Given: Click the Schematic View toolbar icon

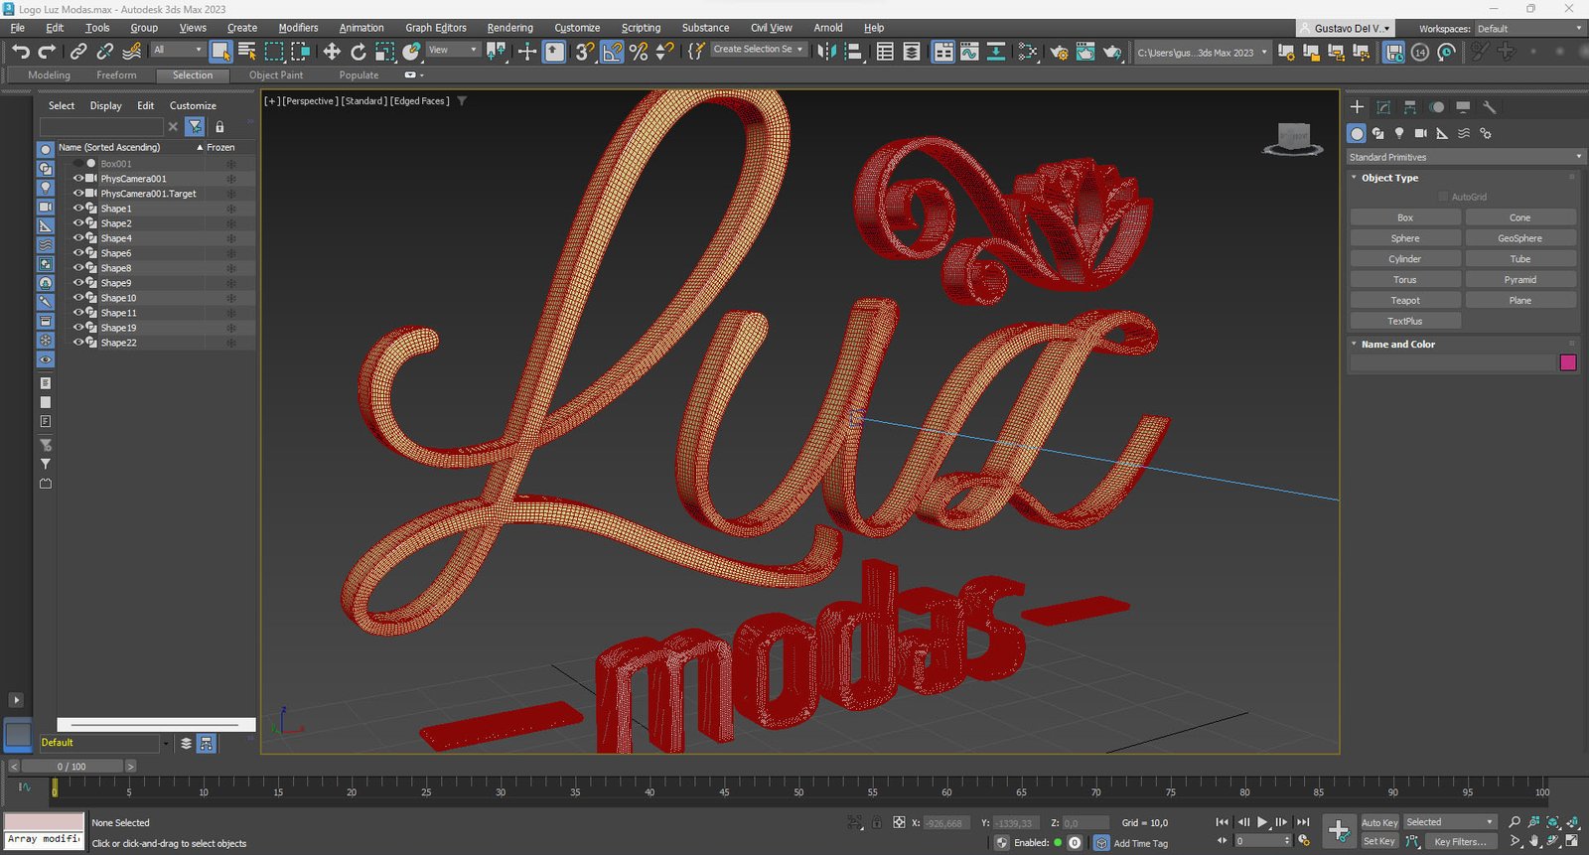Looking at the screenshot, I should click(995, 52).
